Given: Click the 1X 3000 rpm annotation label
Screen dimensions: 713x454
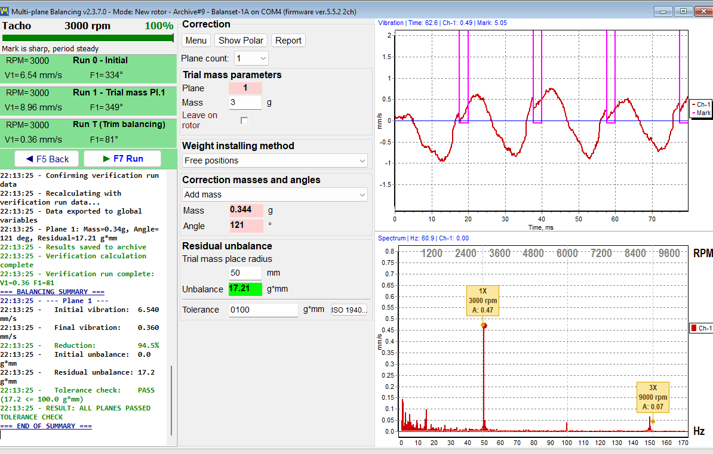Looking at the screenshot, I should click(x=483, y=301).
